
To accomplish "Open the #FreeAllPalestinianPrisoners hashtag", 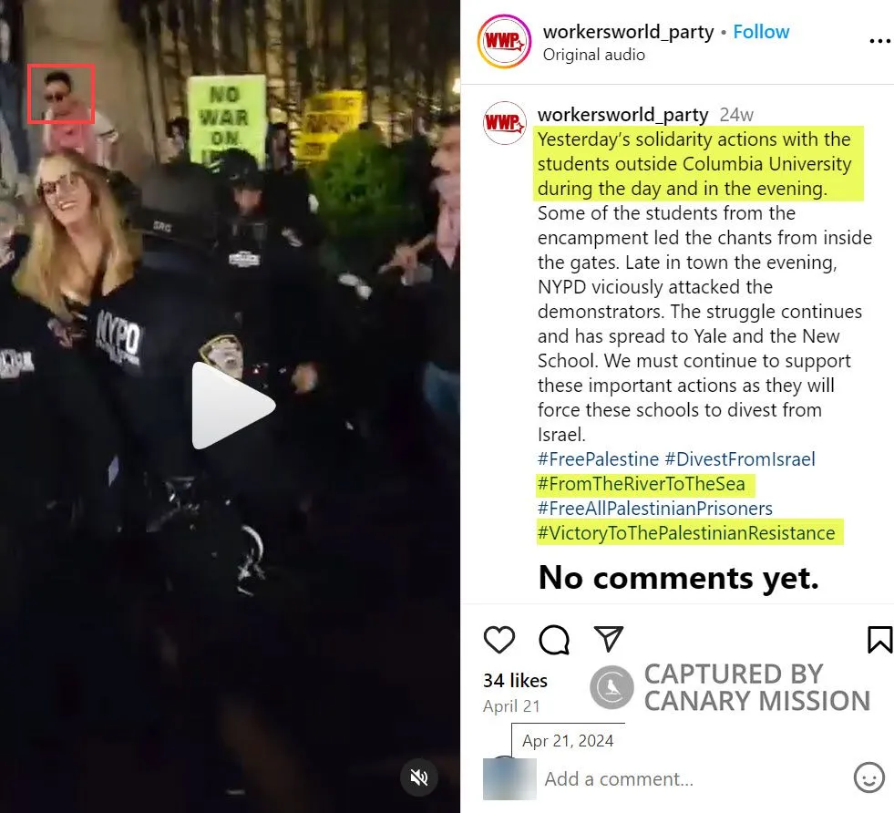I will pos(655,509).
